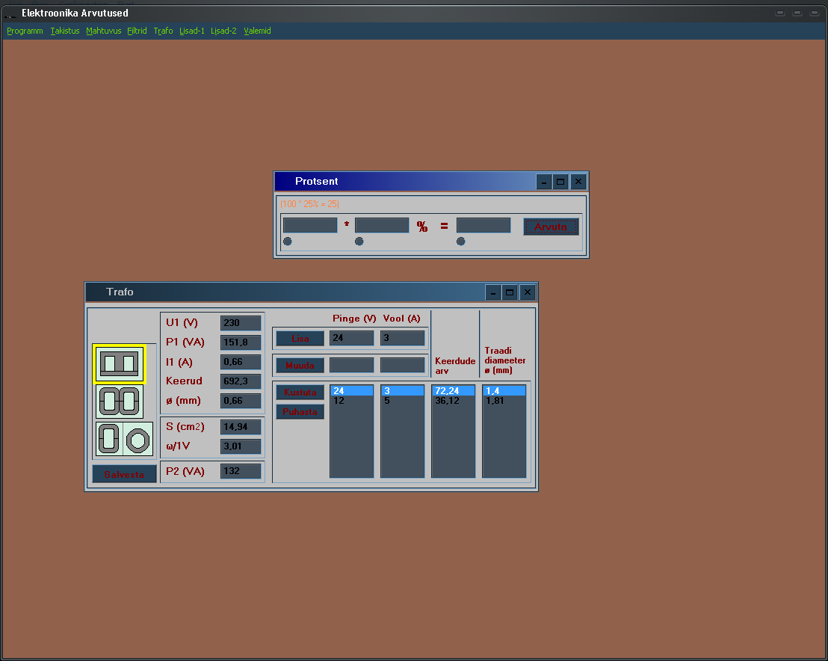This screenshot has width=828, height=661.
Task: Click the Arvuta button
Action: 551,227
